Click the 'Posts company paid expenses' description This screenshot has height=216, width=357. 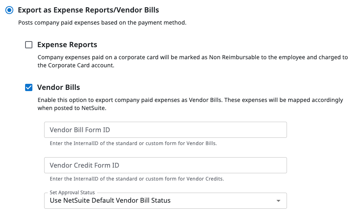tap(102, 23)
